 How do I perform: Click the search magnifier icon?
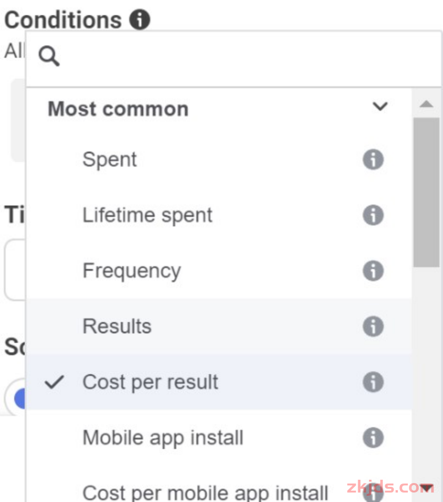tap(49, 57)
